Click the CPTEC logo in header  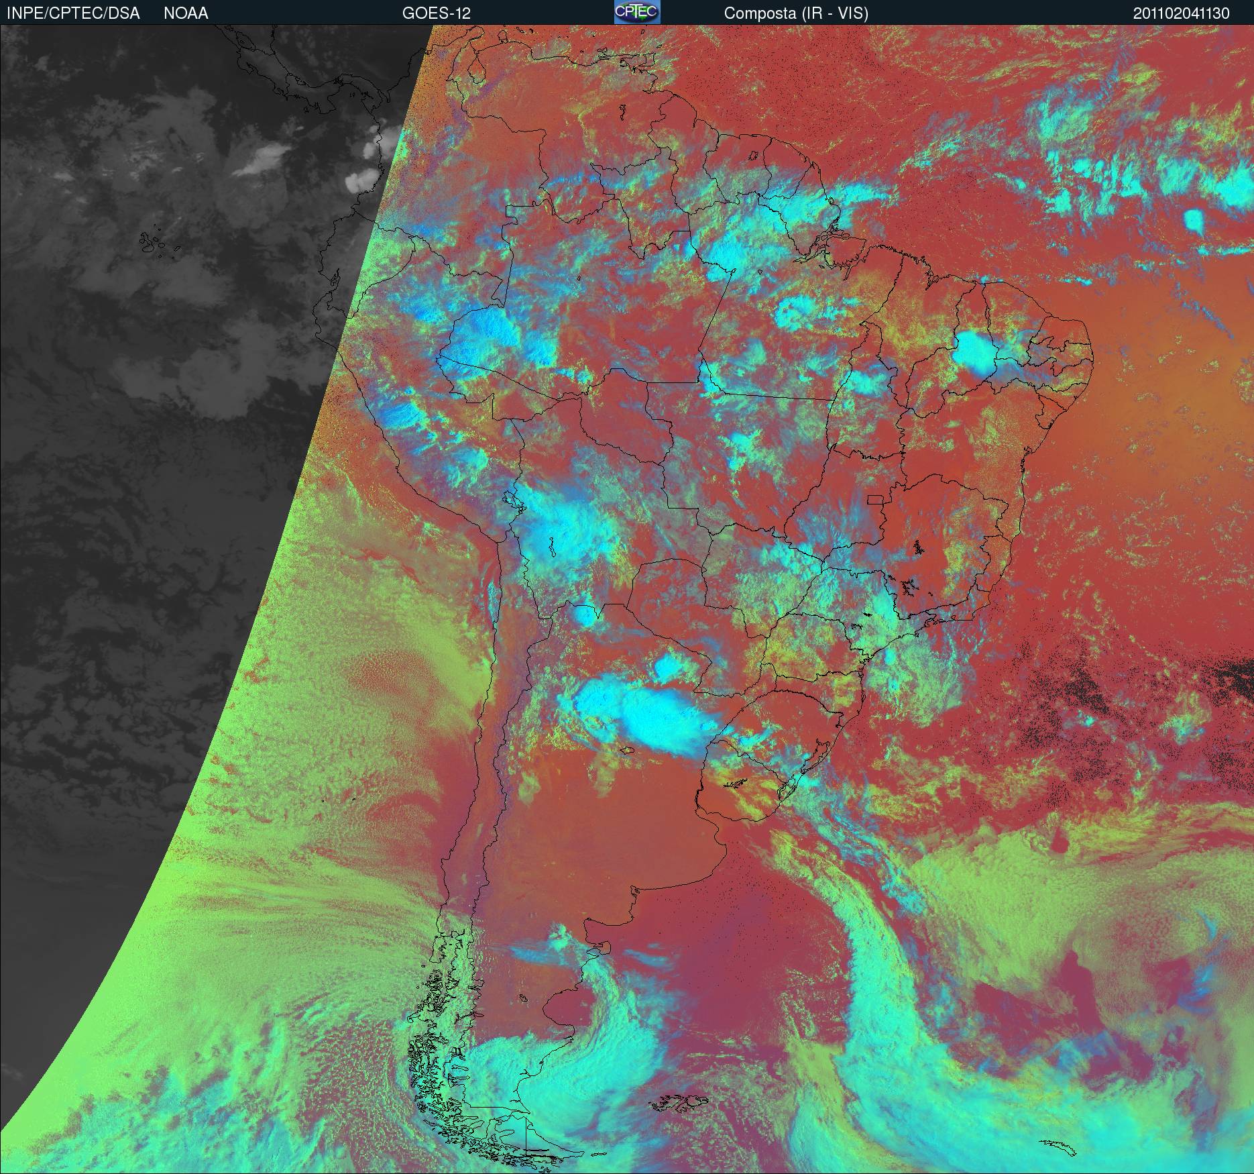[x=636, y=12]
